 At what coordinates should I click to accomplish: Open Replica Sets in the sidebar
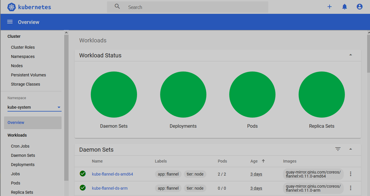click(x=22, y=192)
